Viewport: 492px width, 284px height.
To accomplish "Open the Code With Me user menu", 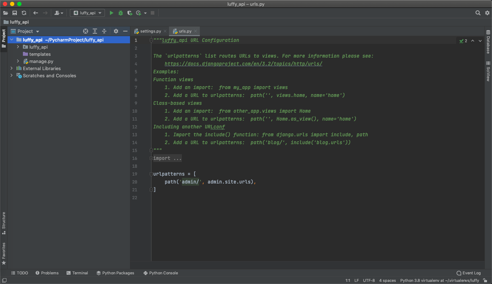I will click(58, 13).
